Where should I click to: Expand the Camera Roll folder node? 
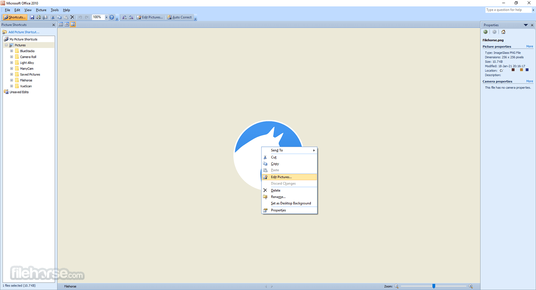pyautogui.click(x=11, y=57)
